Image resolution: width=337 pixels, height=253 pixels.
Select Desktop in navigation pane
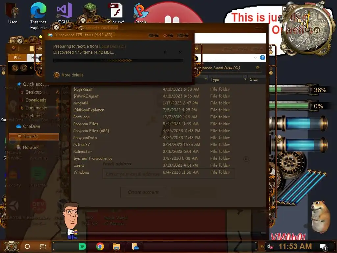33,92
